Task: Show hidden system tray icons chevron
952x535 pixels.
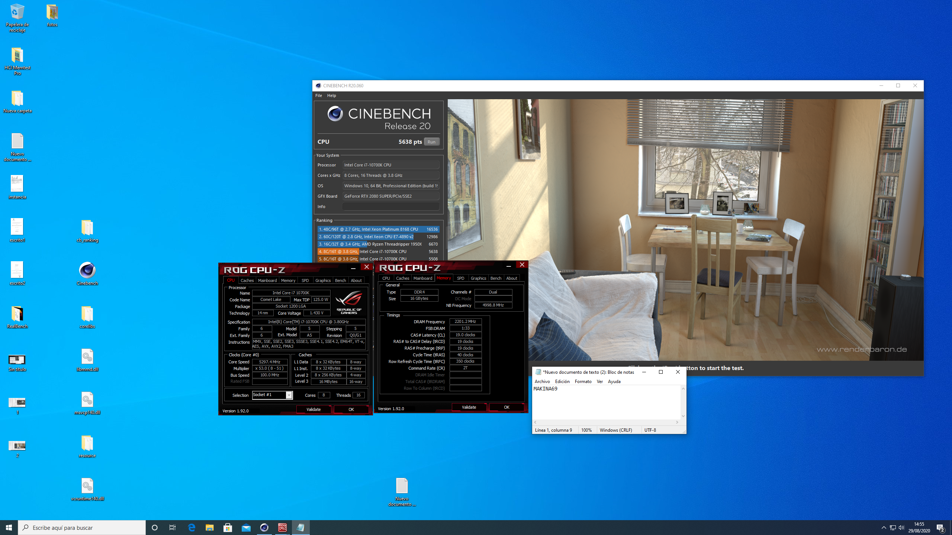Action: click(x=884, y=528)
